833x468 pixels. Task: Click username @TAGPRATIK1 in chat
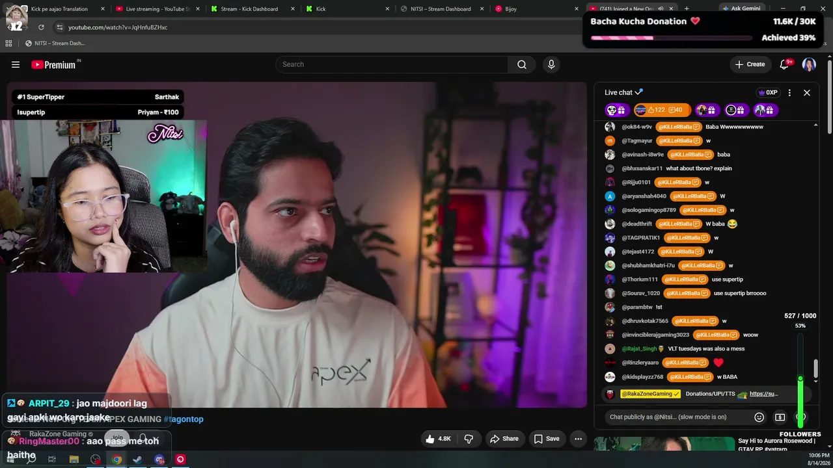click(x=641, y=238)
